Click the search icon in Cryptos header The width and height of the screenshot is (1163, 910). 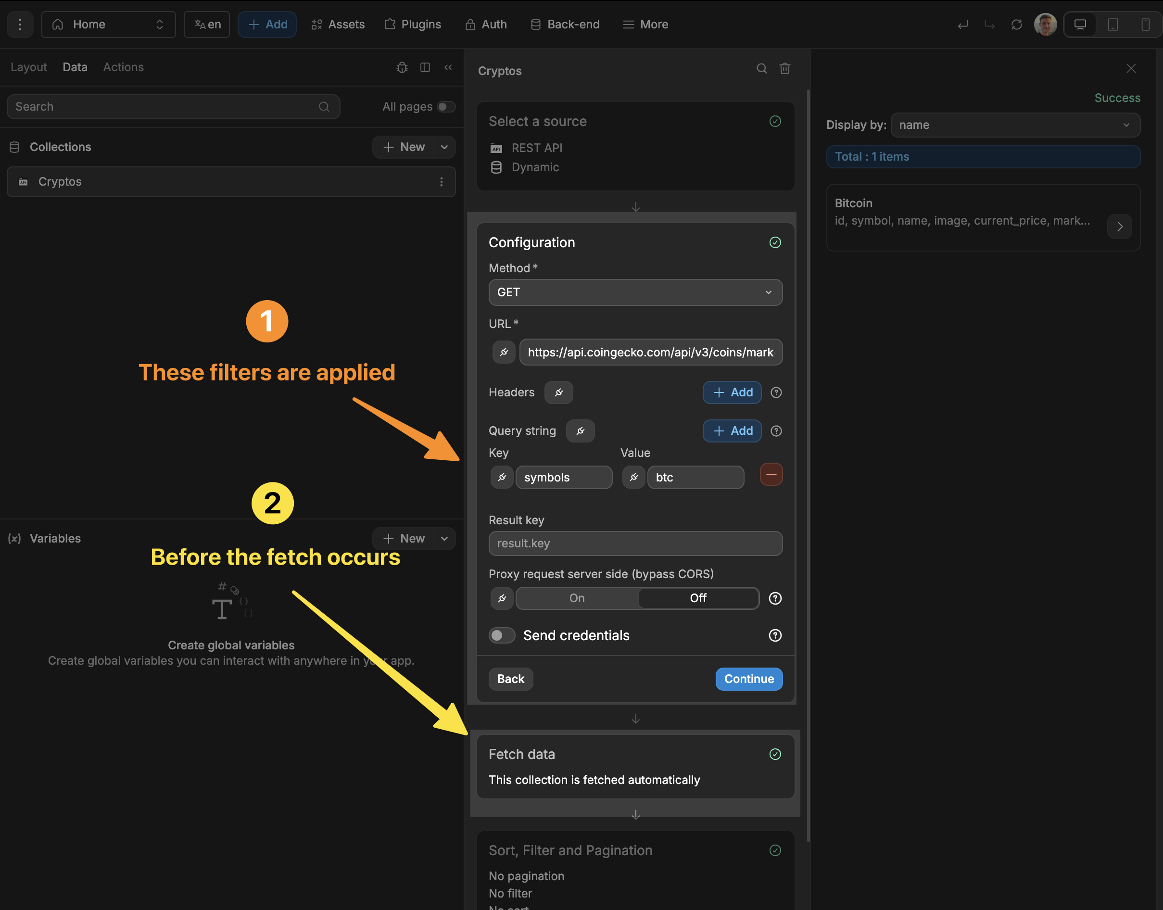[761, 69]
